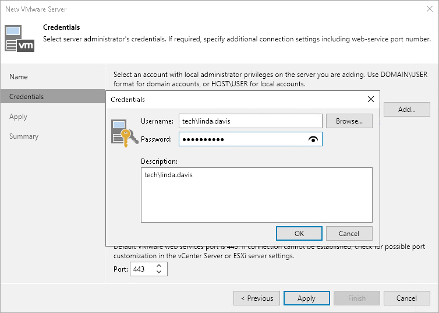The image size is (439, 313).
Task: Show password with the eye icon
Action: tap(313, 139)
